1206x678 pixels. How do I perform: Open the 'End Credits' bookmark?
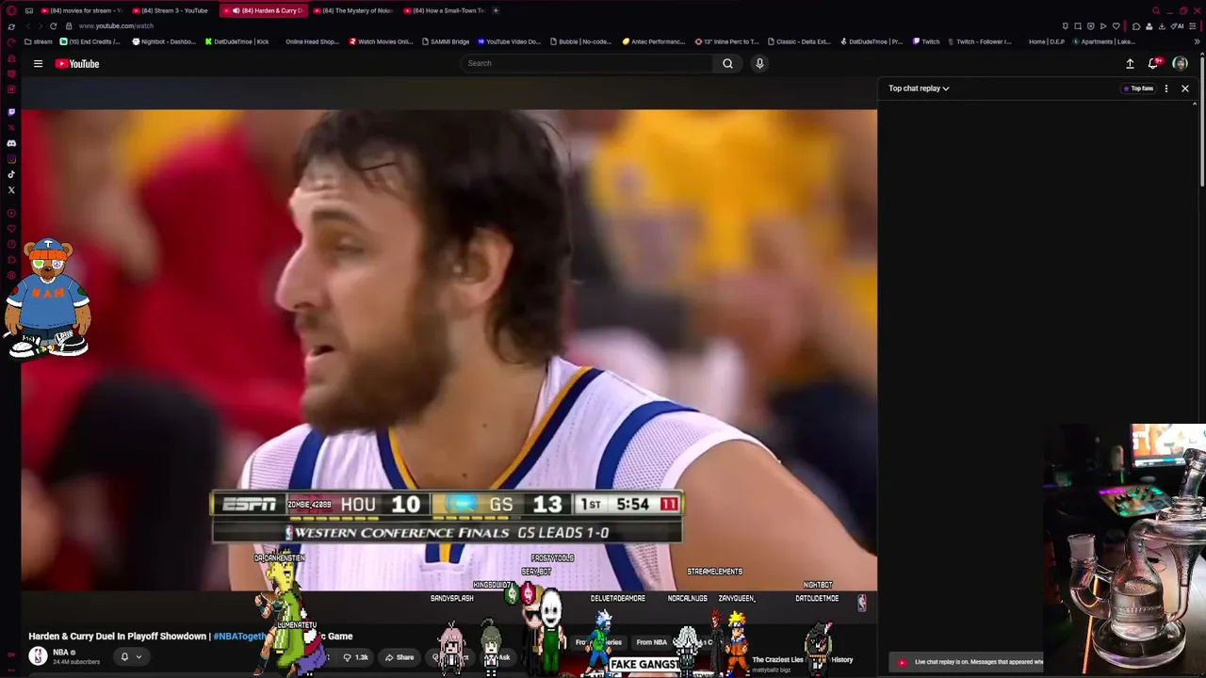pyautogui.click(x=90, y=41)
